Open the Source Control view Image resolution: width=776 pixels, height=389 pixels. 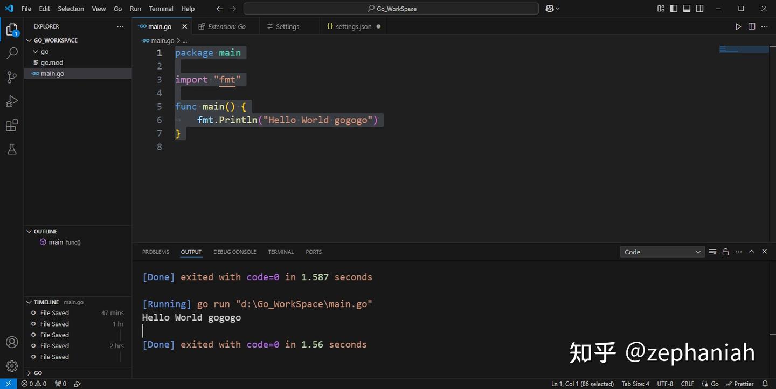pyautogui.click(x=12, y=77)
